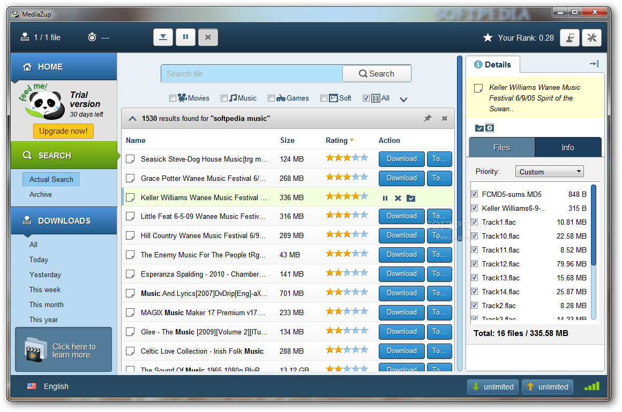Screen dimensions: 622x412
Task: Close the softpedia music results panel
Action: pos(445,118)
